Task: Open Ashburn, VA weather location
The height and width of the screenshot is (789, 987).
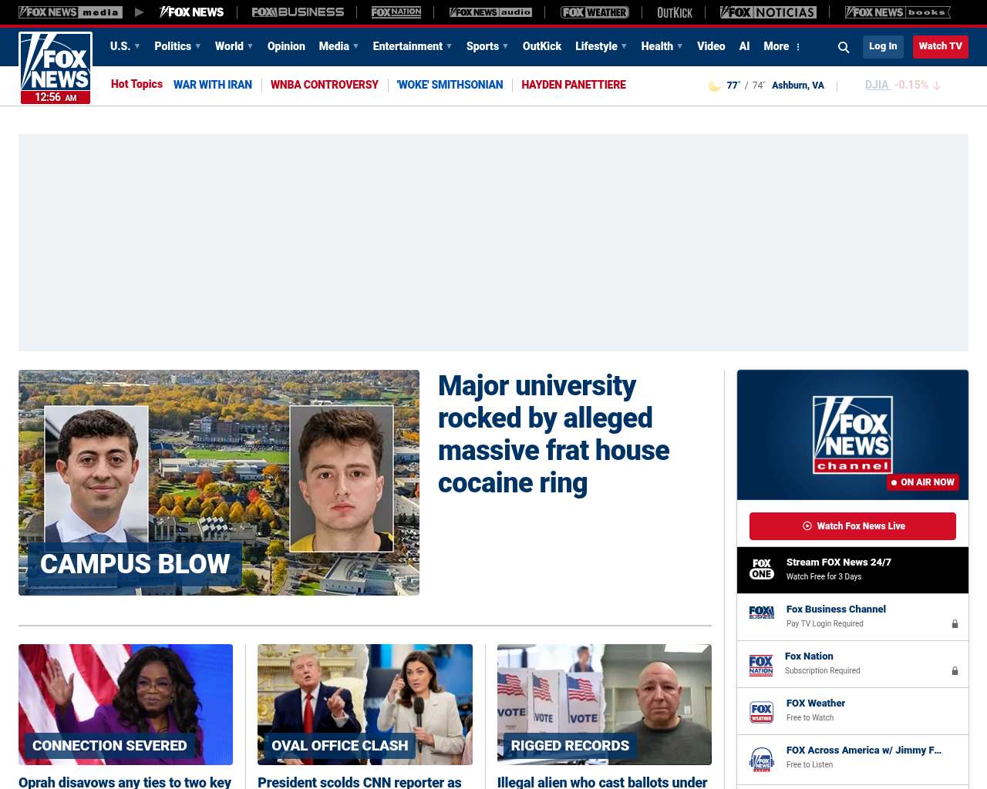Action: coord(798,86)
